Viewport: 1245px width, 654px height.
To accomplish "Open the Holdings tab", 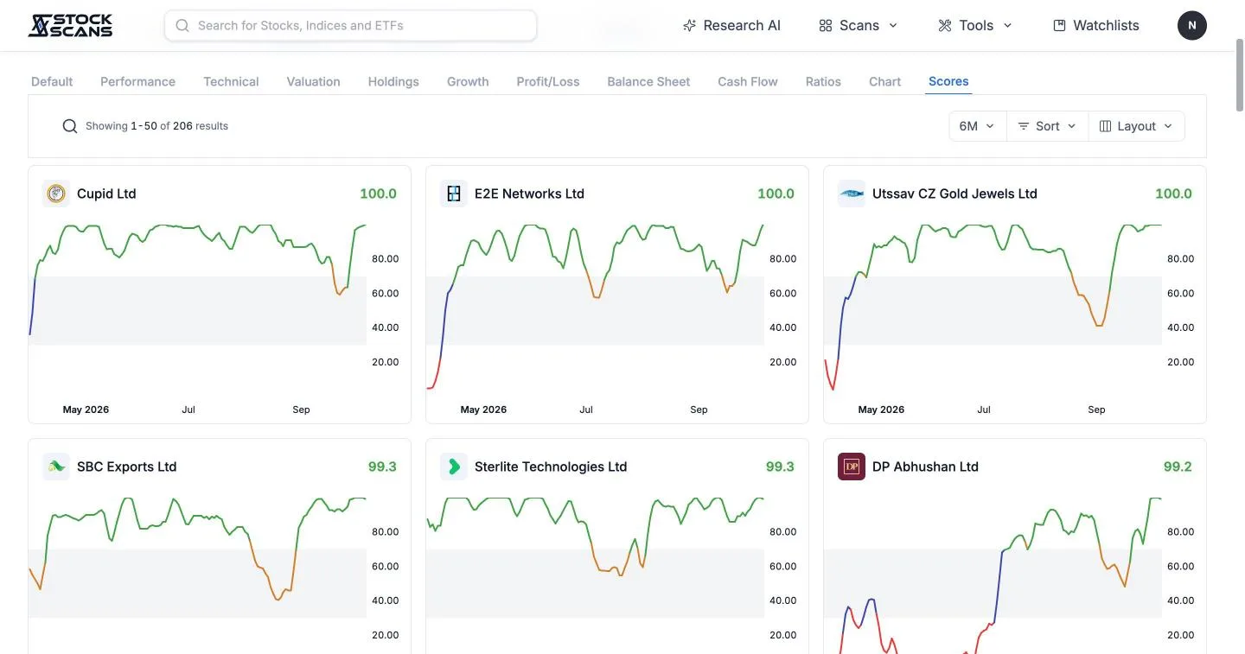I will click(x=393, y=81).
